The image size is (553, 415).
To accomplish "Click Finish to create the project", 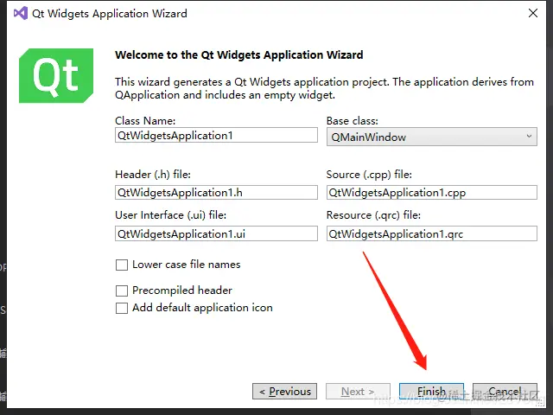I will [431, 392].
